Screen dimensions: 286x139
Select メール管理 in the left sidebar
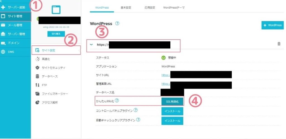(x=15, y=25)
